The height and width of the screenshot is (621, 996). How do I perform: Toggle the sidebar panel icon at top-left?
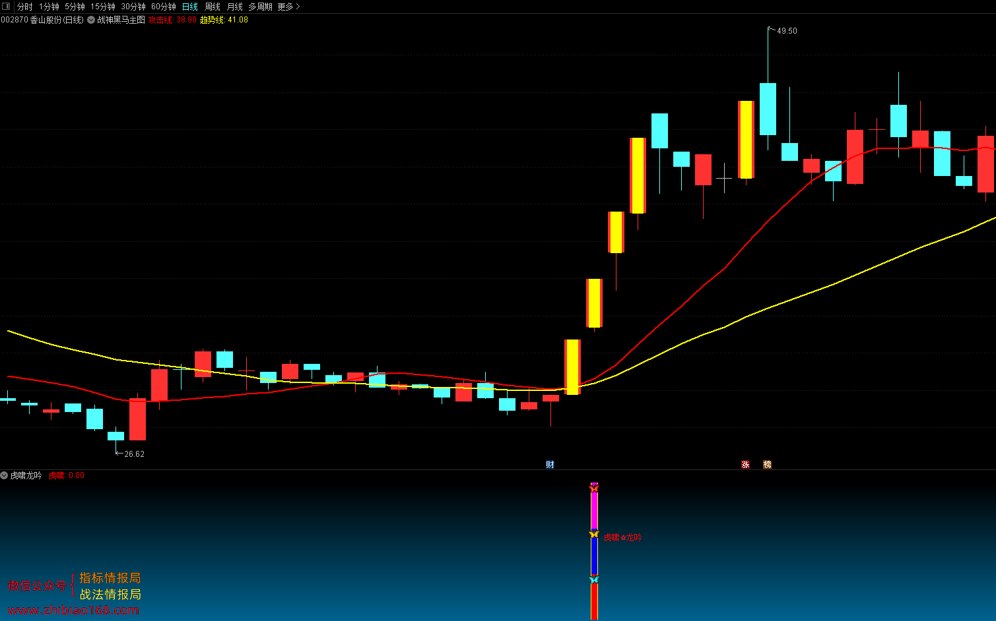(x=7, y=7)
